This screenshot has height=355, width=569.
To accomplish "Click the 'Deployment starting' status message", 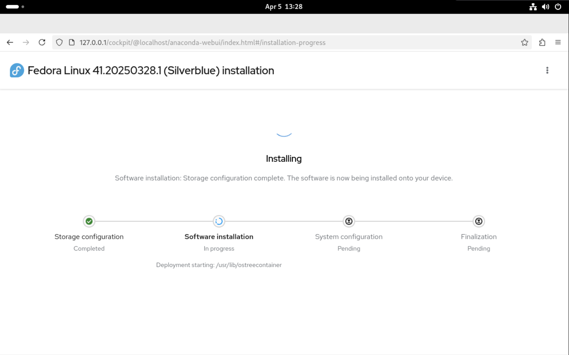I will pos(219,265).
